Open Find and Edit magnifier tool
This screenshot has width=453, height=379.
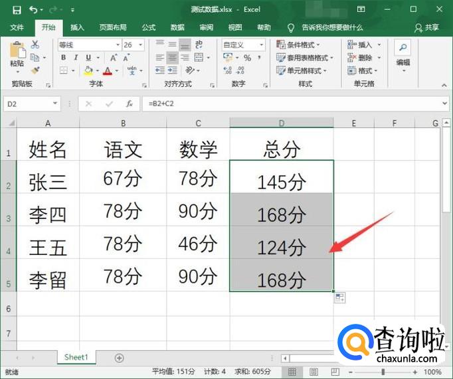point(403,47)
